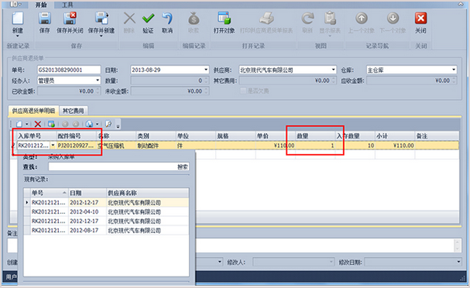The width and height of the screenshot is (470, 288).
Task: Open the 工具 ribbon tab
Action: click(x=67, y=5)
